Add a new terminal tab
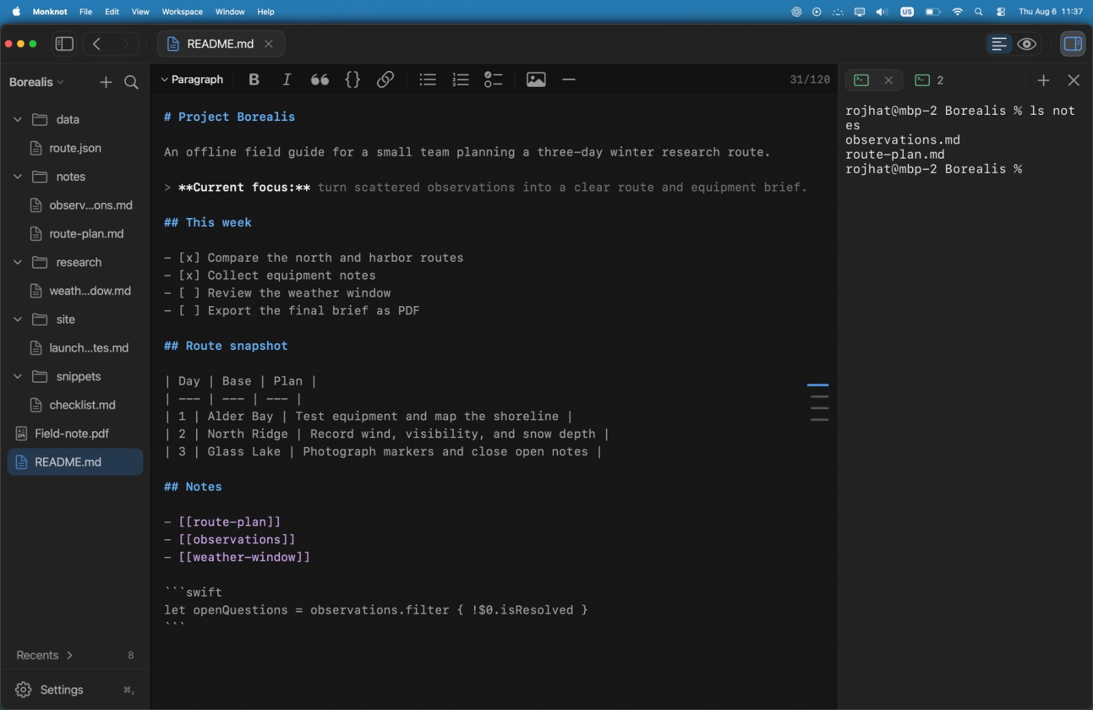Viewport: 1093px width, 710px height. (1043, 81)
